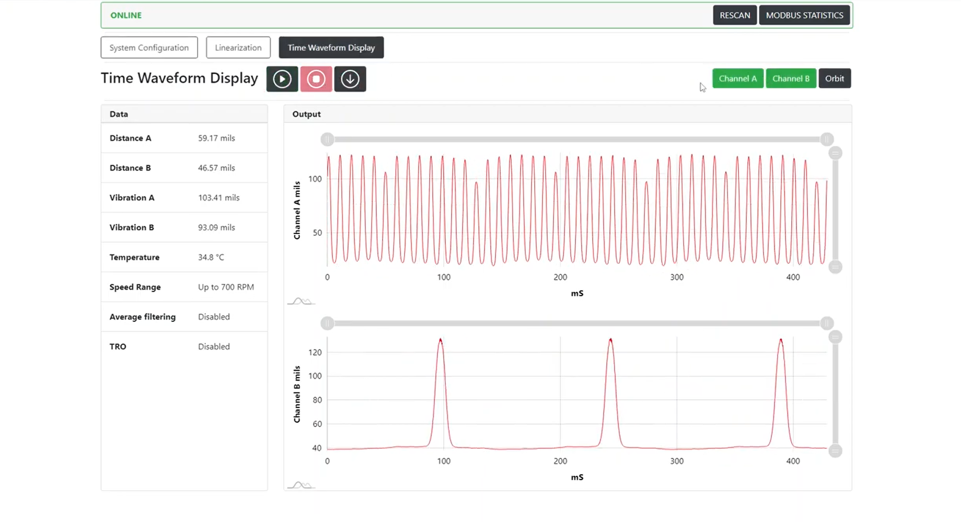The width and height of the screenshot is (961, 522).
Task: Select the Time Waveform Display tab
Action: tap(331, 48)
